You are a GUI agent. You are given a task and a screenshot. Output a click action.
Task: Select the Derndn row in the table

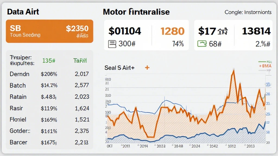[49, 74]
